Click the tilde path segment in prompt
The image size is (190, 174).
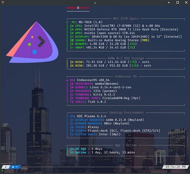pos(17,167)
